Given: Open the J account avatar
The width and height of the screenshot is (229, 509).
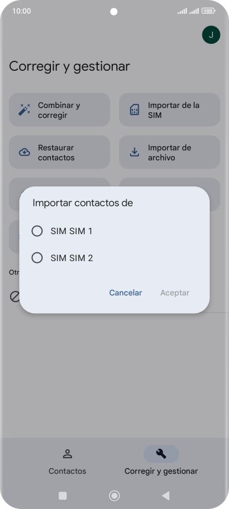Looking at the screenshot, I should point(211,35).
